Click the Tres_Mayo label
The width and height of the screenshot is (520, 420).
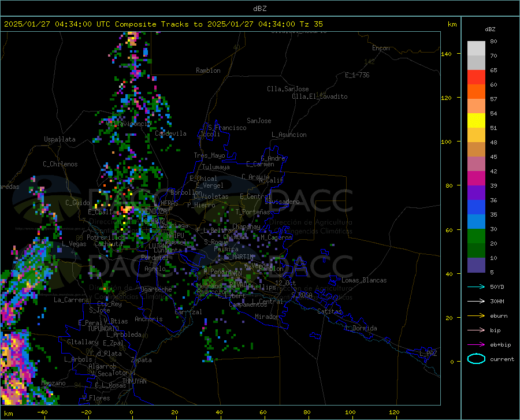pyautogui.click(x=209, y=155)
